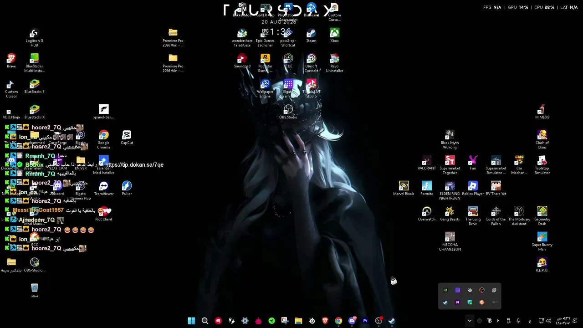Open NVIDIA icon in tray overflow
The width and height of the screenshot is (583, 328).
[x=445, y=290]
